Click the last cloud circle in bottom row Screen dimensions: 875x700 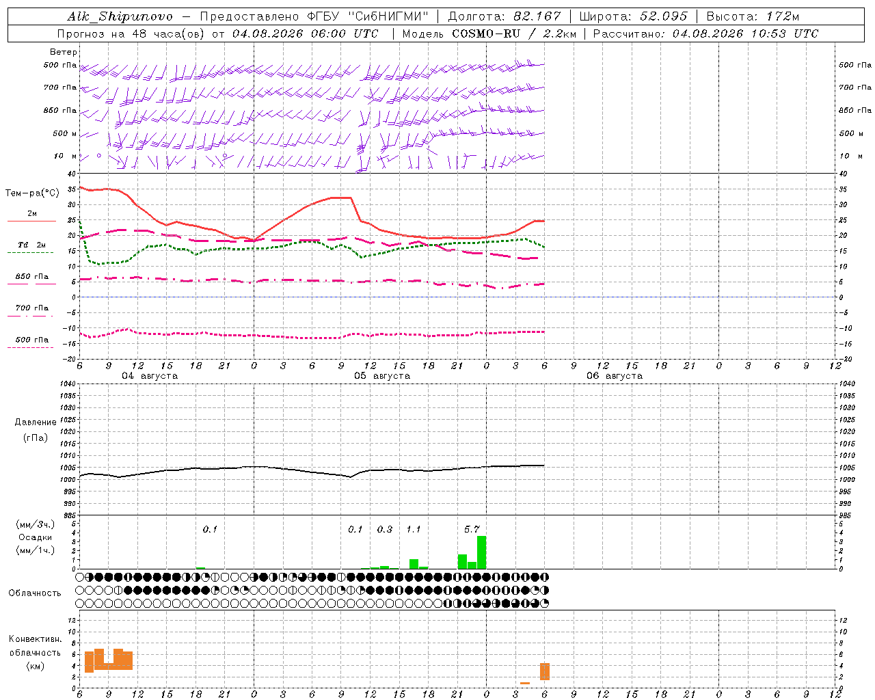pos(545,604)
